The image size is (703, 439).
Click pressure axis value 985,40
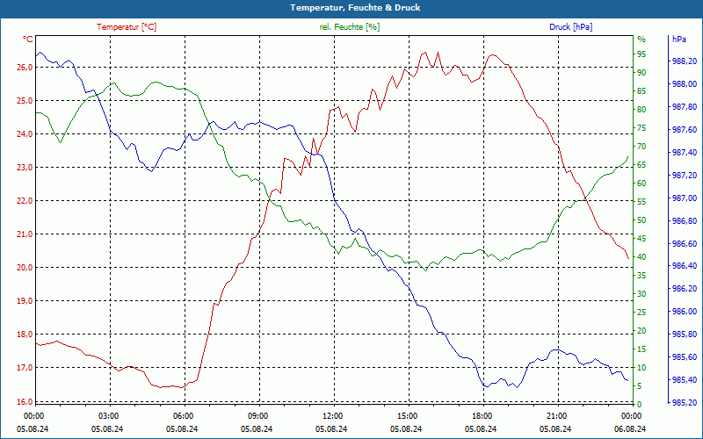point(685,380)
